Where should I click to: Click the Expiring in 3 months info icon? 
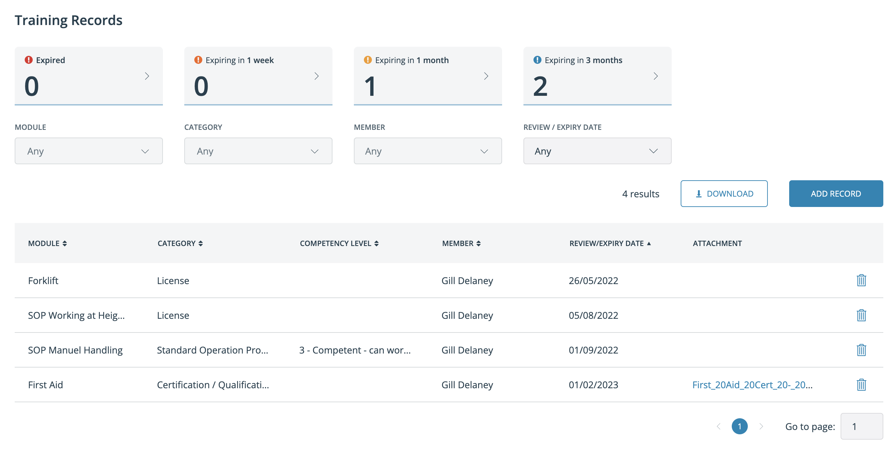[537, 60]
